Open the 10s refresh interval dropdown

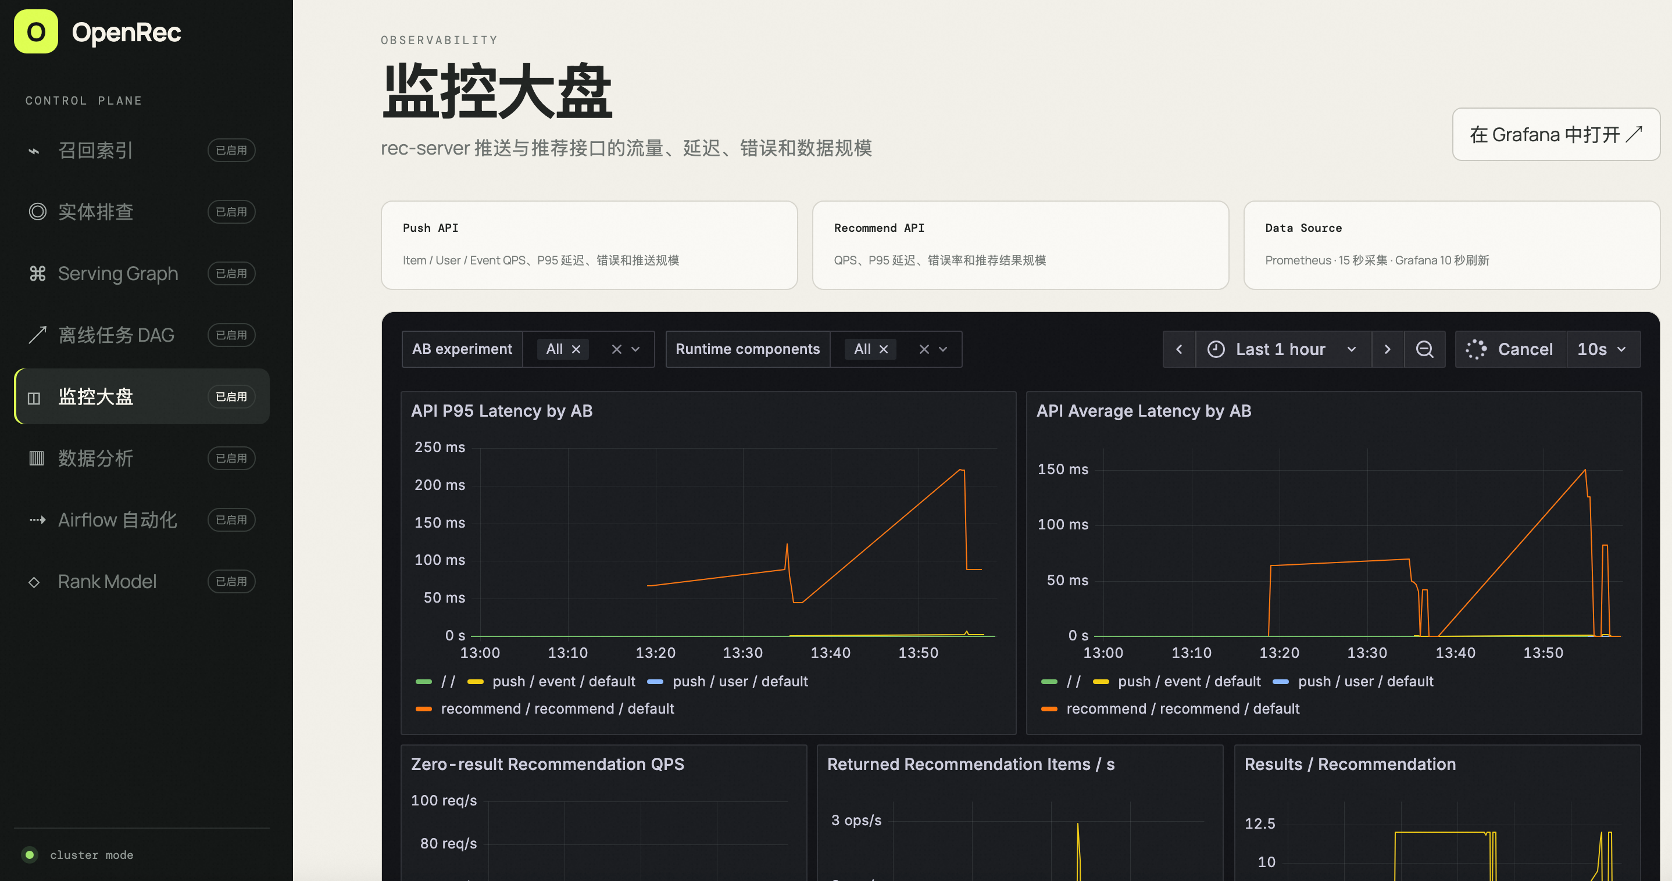1603,349
